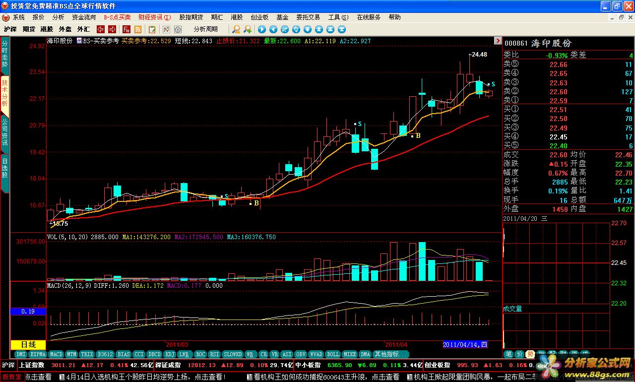Select the 外汇 market button
The width and height of the screenshot is (635, 382).
click(x=83, y=29)
